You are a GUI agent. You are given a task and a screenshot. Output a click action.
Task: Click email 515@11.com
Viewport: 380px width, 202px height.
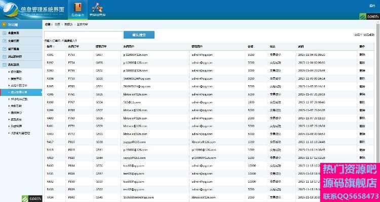point(132,102)
